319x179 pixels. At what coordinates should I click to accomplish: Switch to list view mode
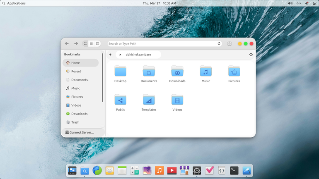point(91,44)
